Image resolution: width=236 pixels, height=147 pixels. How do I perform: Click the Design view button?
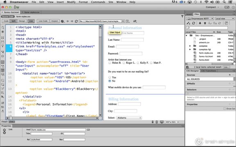pos(22,21)
